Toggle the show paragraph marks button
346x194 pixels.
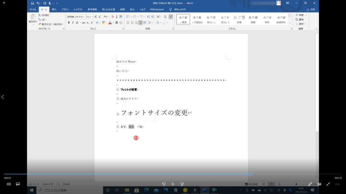tap(171, 17)
